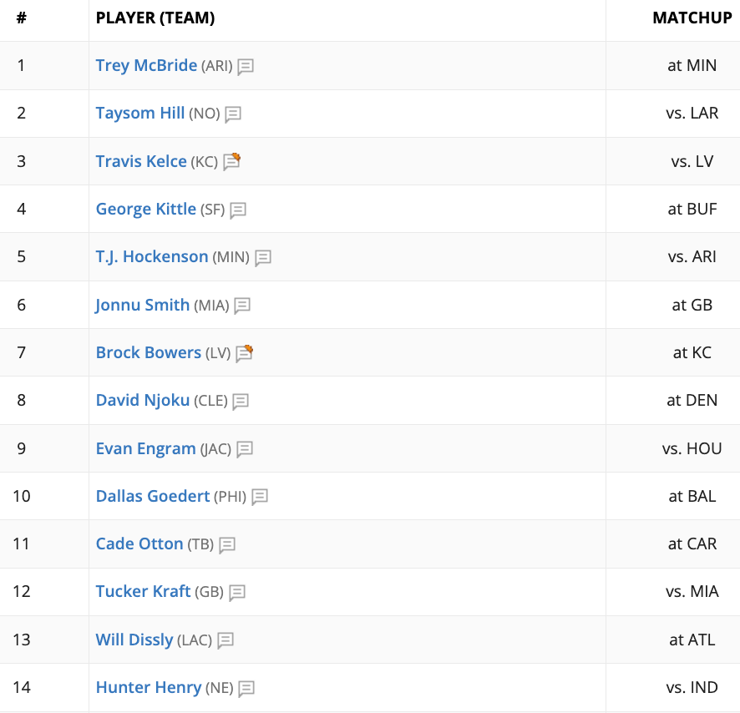Open Trey McBride's player page
Screen dimensions: 740x713
pyautogui.click(x=146, y=65)
